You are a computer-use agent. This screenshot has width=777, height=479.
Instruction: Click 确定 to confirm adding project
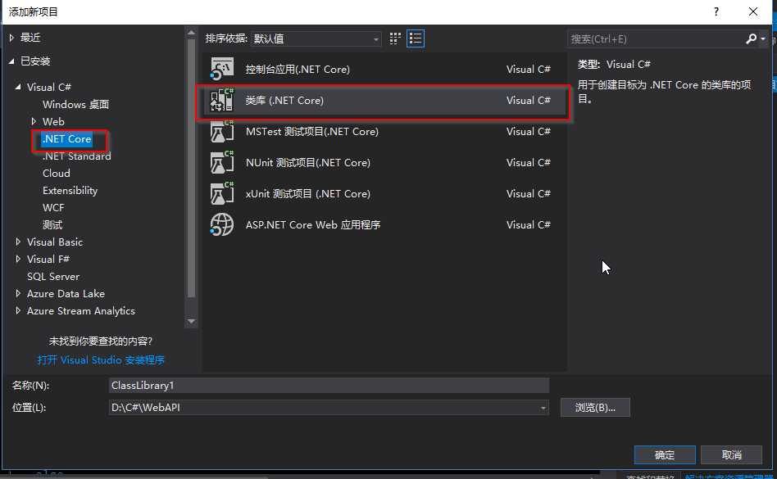(665, 454)
